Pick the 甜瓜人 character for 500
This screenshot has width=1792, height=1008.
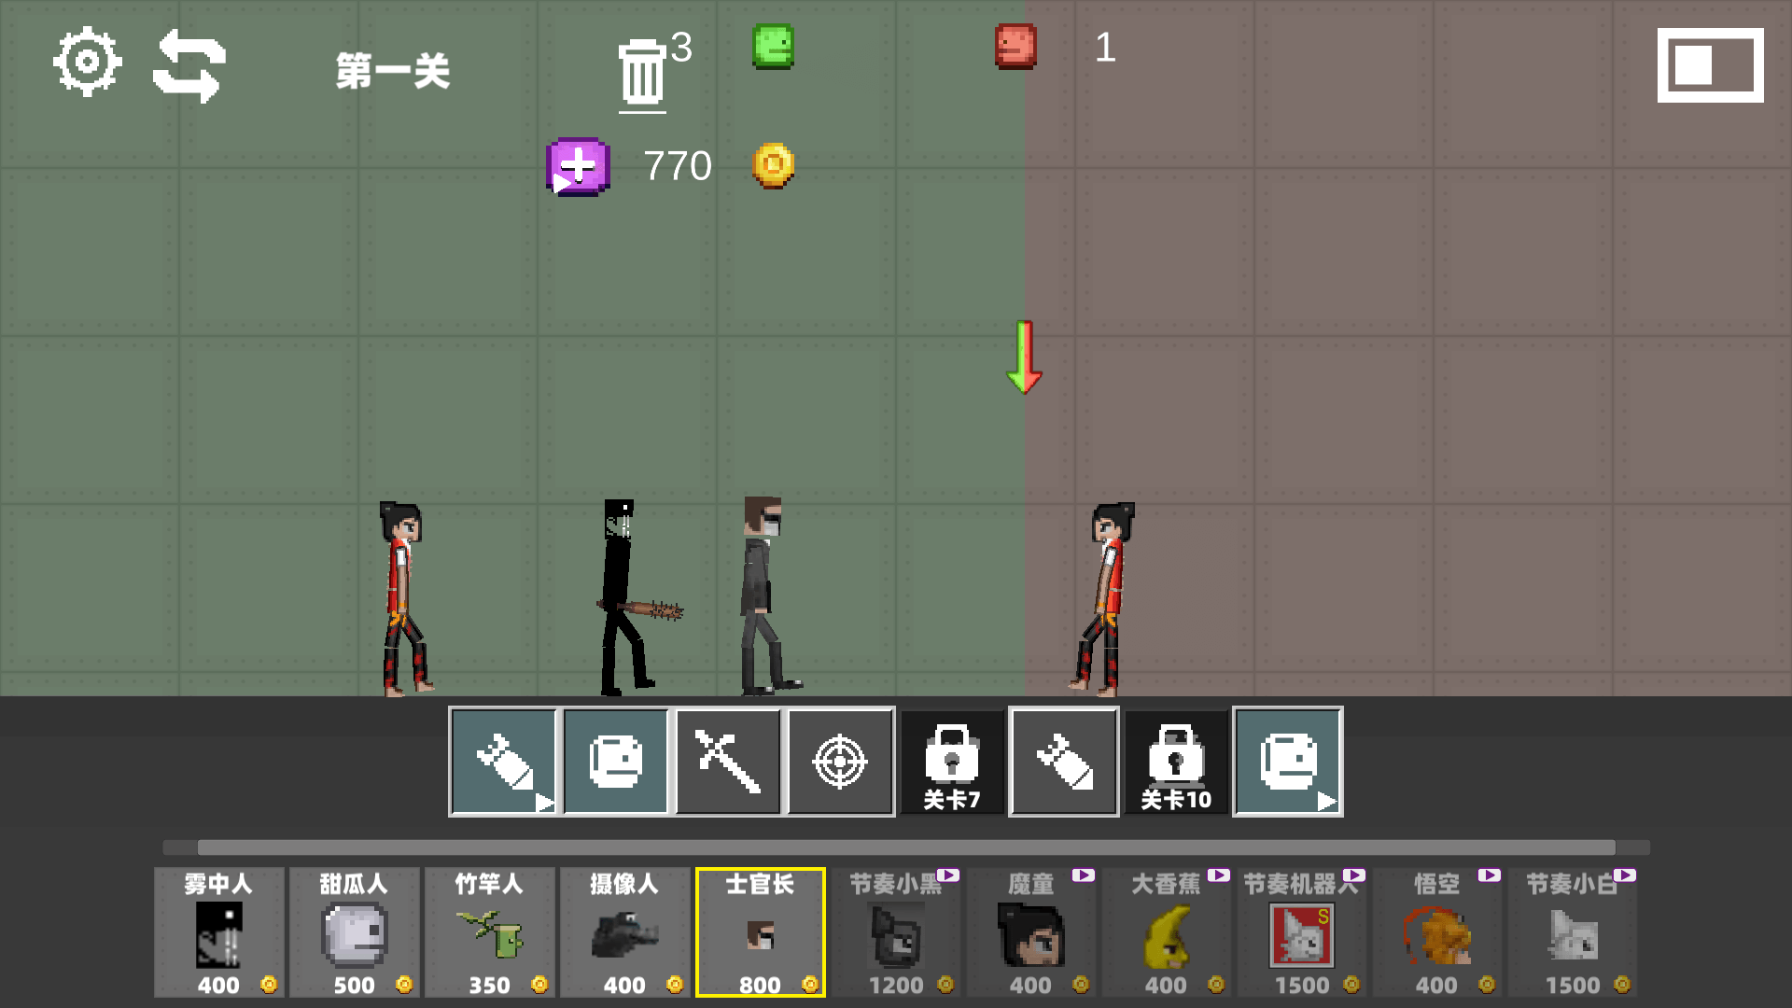point(355,932)
